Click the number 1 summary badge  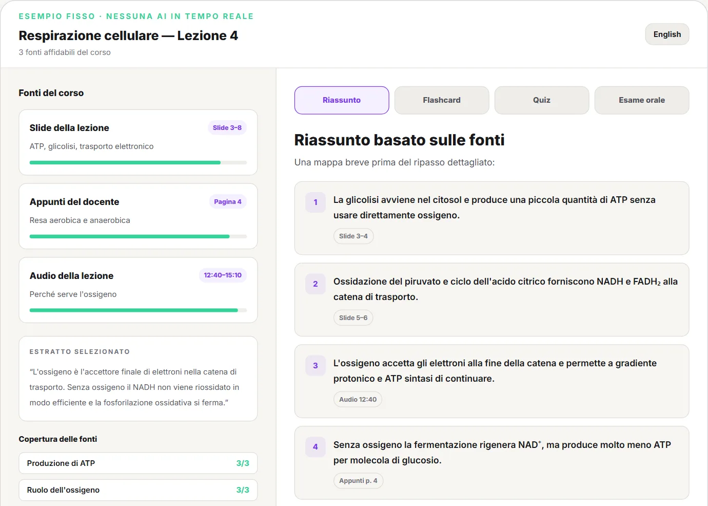coord(316,202)
